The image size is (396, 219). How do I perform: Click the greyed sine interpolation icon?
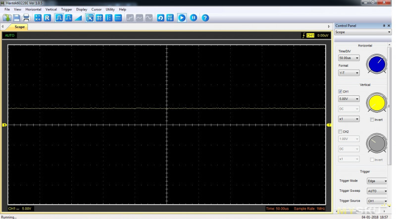(149, 18)
